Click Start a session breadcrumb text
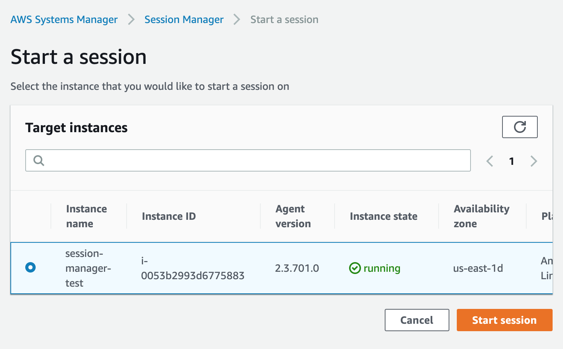563x349 pixels. [284, 19]
